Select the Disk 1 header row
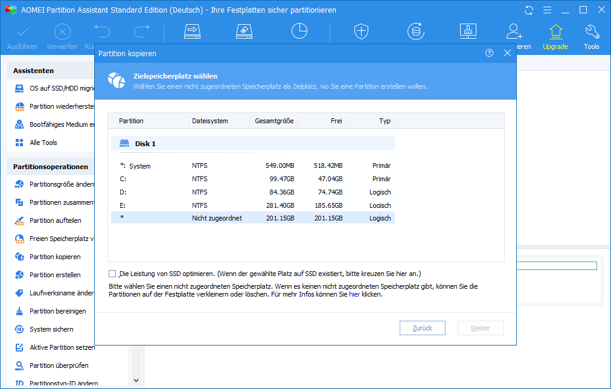Viewport: 611px width, 389px height. pyautogui.click(x=253, y=143)
